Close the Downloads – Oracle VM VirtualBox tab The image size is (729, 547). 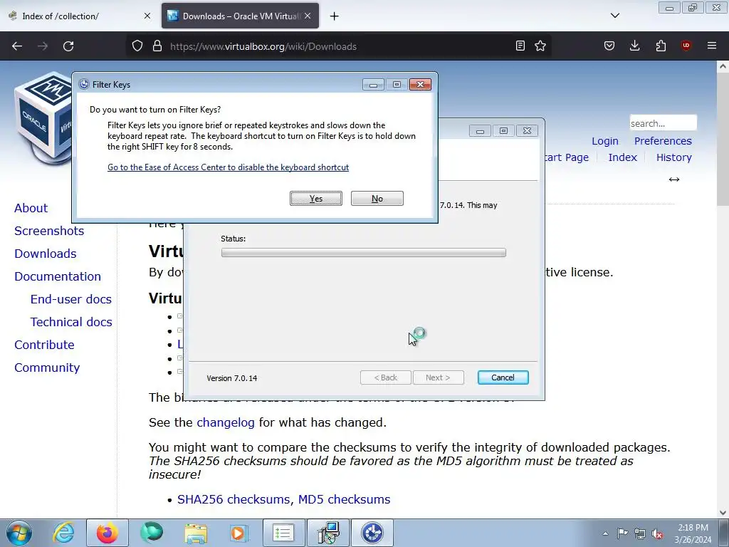click(308, 16)
